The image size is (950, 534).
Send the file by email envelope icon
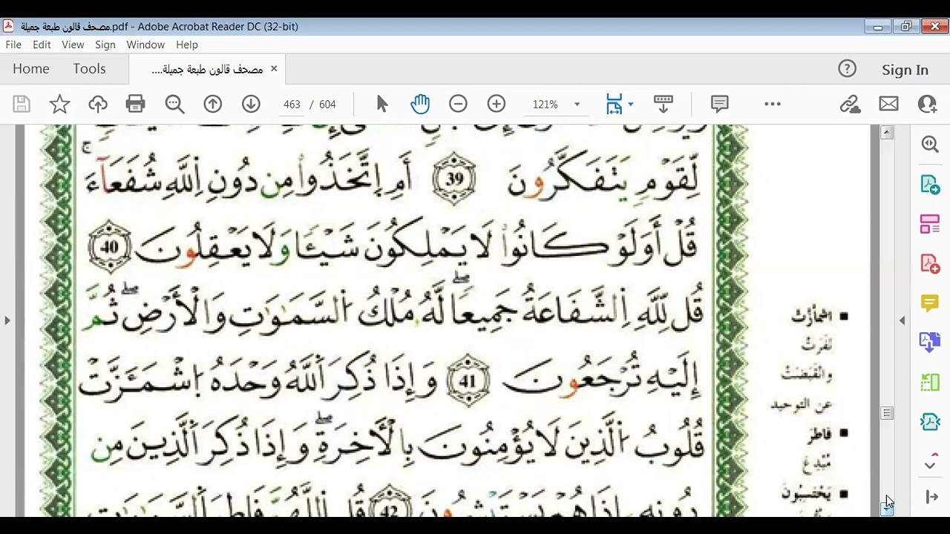click(x=888, y=104)
